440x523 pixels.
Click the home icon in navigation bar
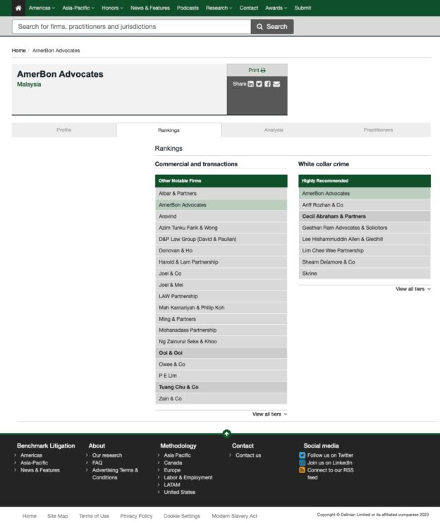pyautogui.click(x=18, y=8)
